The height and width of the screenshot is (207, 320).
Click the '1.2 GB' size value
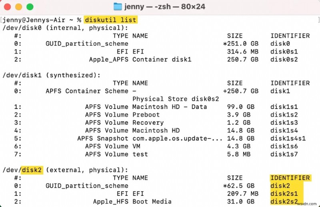pos(239,123)
